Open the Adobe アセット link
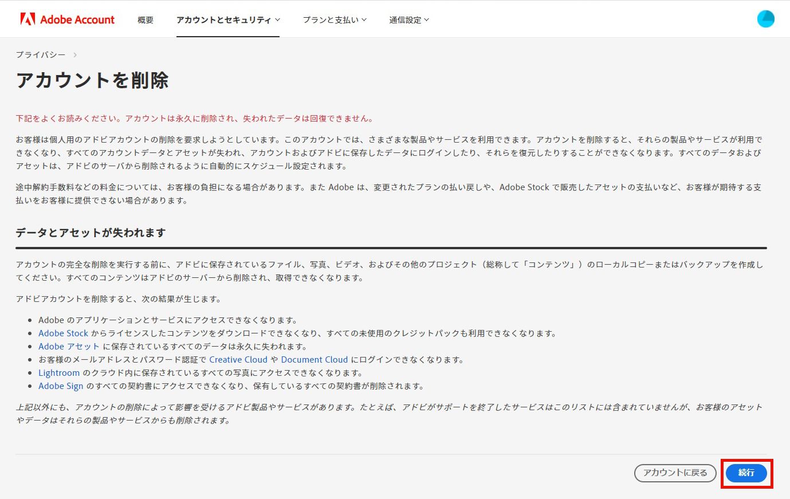This screenshot has height=499, width=790. pos(69,347)
